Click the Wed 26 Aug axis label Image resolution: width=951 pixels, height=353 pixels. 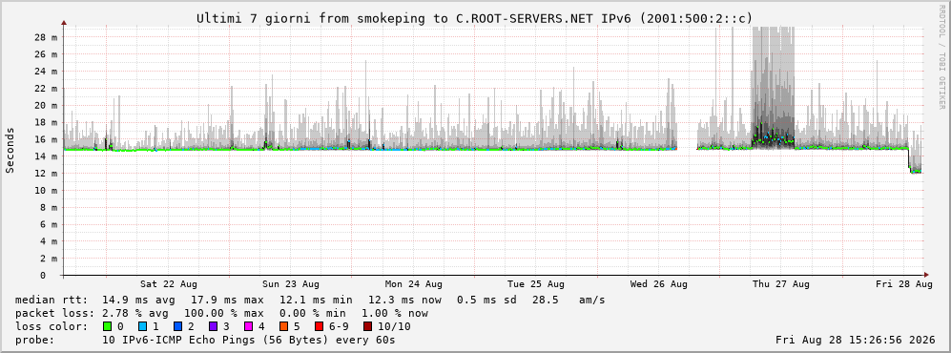pos(659,284)
